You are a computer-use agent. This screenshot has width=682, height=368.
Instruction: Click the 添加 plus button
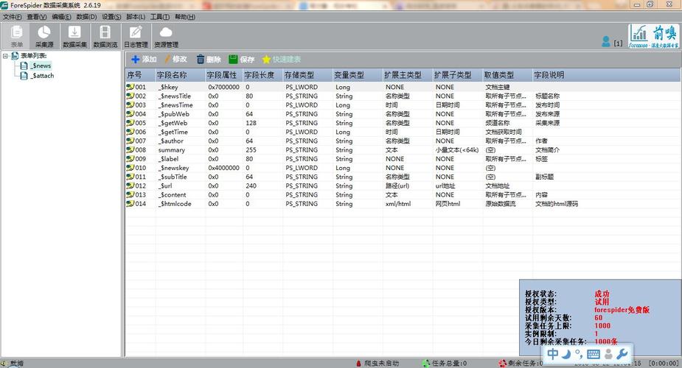click(144, 59)
